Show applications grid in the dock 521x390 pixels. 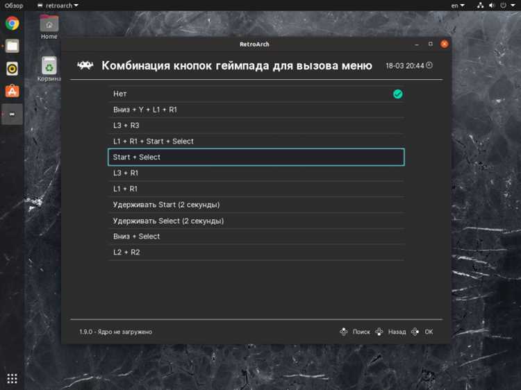pos(12,378)
